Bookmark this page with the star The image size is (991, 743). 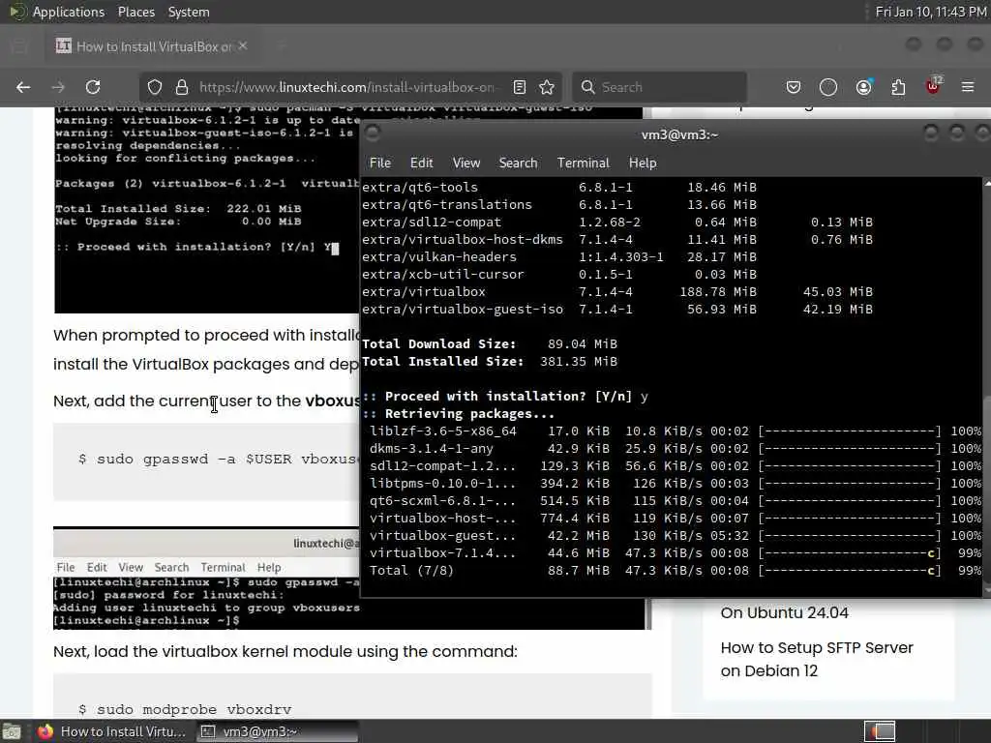coord(547,87)
